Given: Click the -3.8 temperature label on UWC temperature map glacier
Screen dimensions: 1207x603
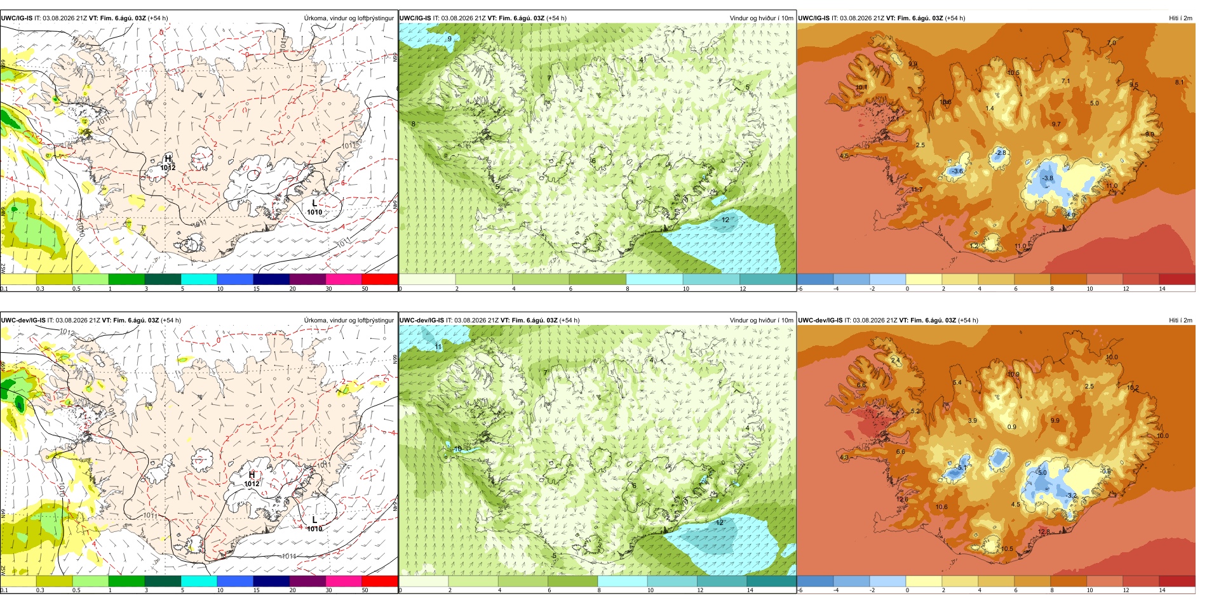Looking at the screenshot, I should click(x=1048, y=178).
